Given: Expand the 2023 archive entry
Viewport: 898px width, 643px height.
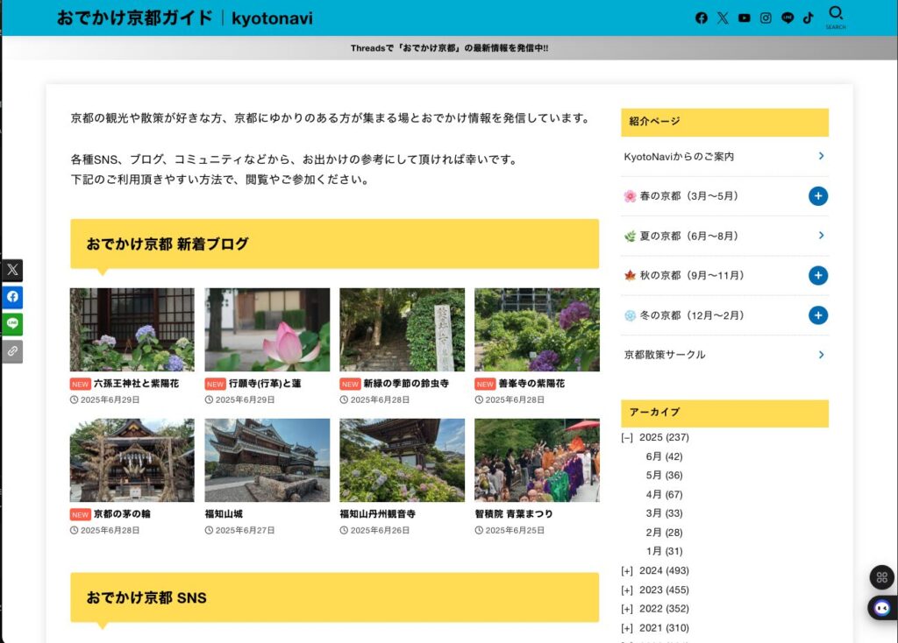Looking at the screenshot, I should tap(626, 590).
